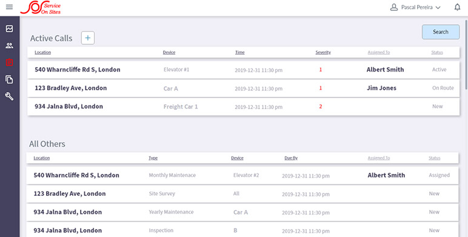Select the red clipboard calls icon

(x=9, y=62)
